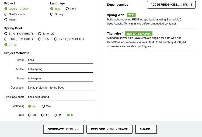Click the Generate button

(63, 129)
